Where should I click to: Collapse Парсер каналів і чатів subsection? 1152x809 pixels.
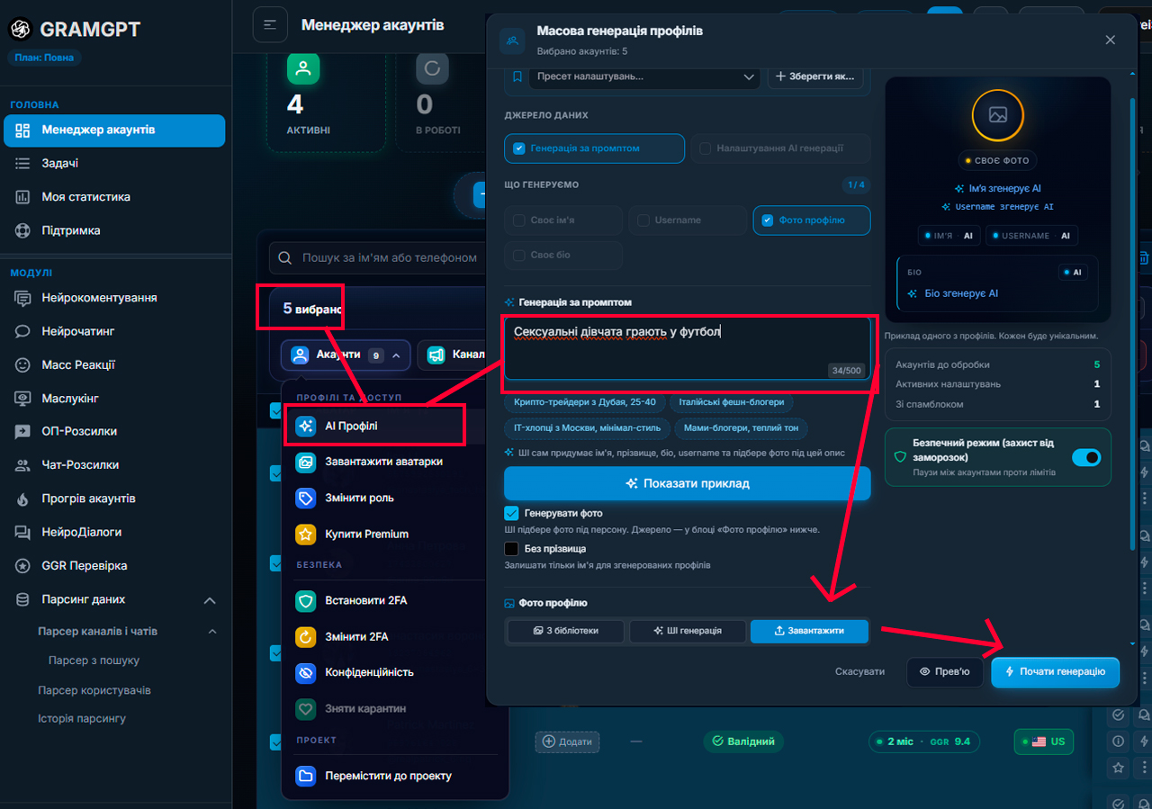(212, 632)
